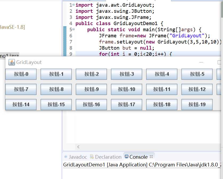Click the Java coffee cup window icon

[x=12, y=62]
